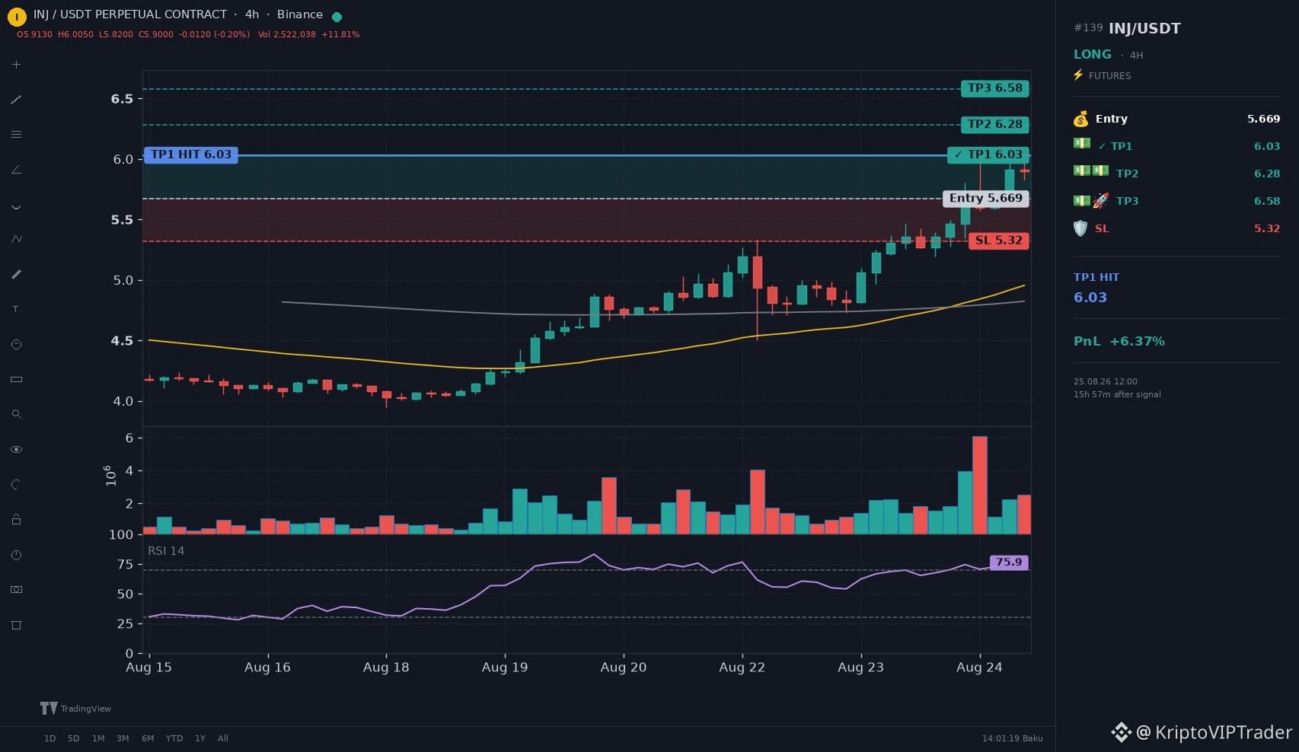Switch to the YTD time range
Screen dimensions: 1299x752
174,738
